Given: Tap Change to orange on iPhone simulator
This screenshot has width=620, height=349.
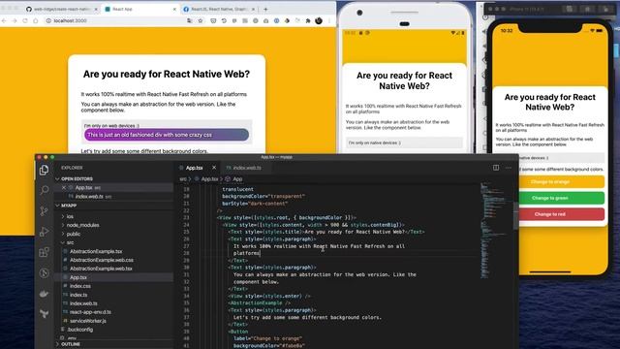Looking at the screenshot, I should [x=549, y=182].
